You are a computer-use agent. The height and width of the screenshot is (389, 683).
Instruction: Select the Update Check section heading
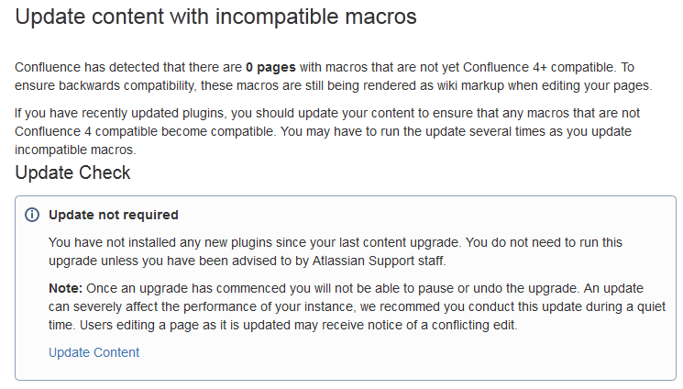pyautogui.click(x=73, y=172)
